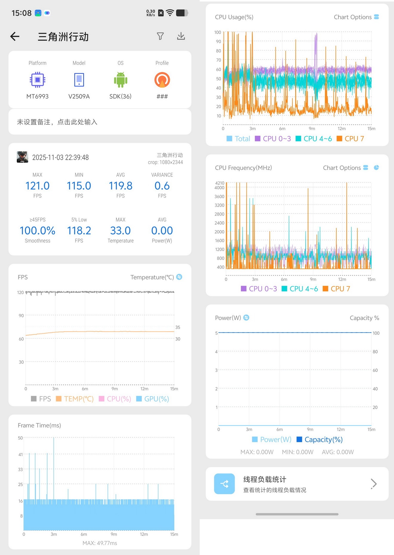The image size is (394, 555).
Task: Click the MIN FPS value 115.0
Action: point(79,186)
